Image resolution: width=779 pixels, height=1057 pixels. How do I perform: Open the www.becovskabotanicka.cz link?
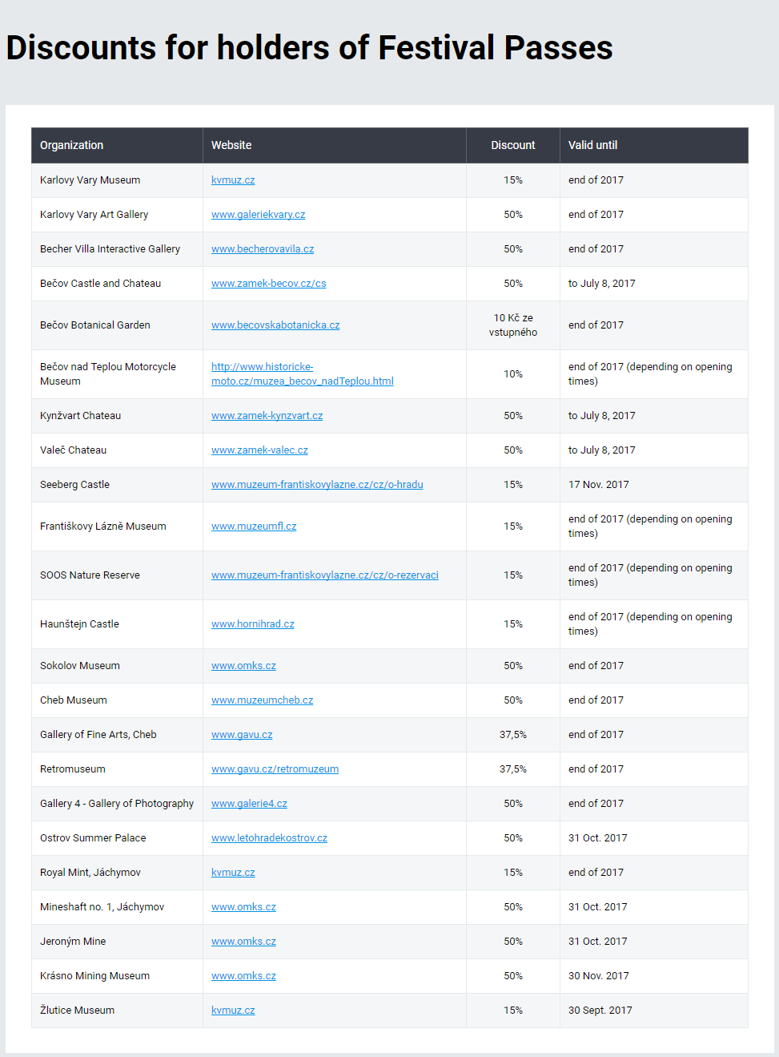point(275,325)
